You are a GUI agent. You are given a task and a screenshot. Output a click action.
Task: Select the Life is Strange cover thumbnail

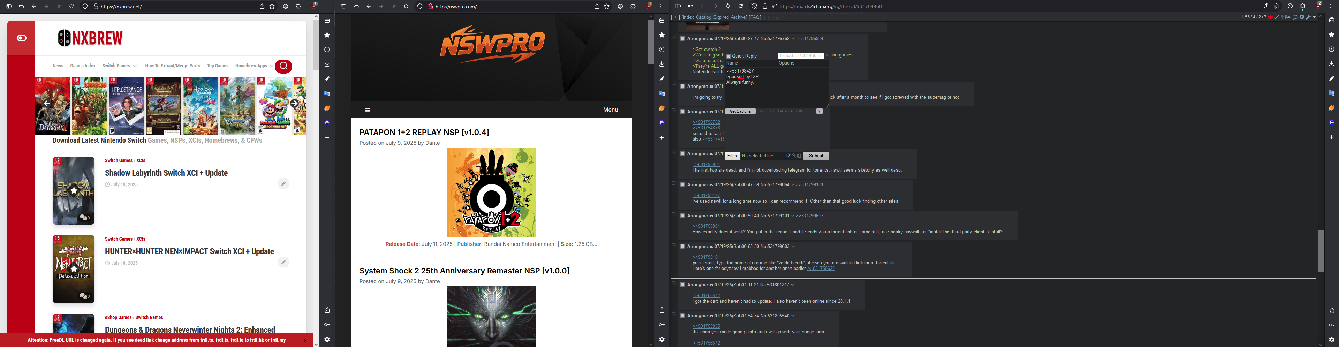pyautogui.click(x=127, y=106)
